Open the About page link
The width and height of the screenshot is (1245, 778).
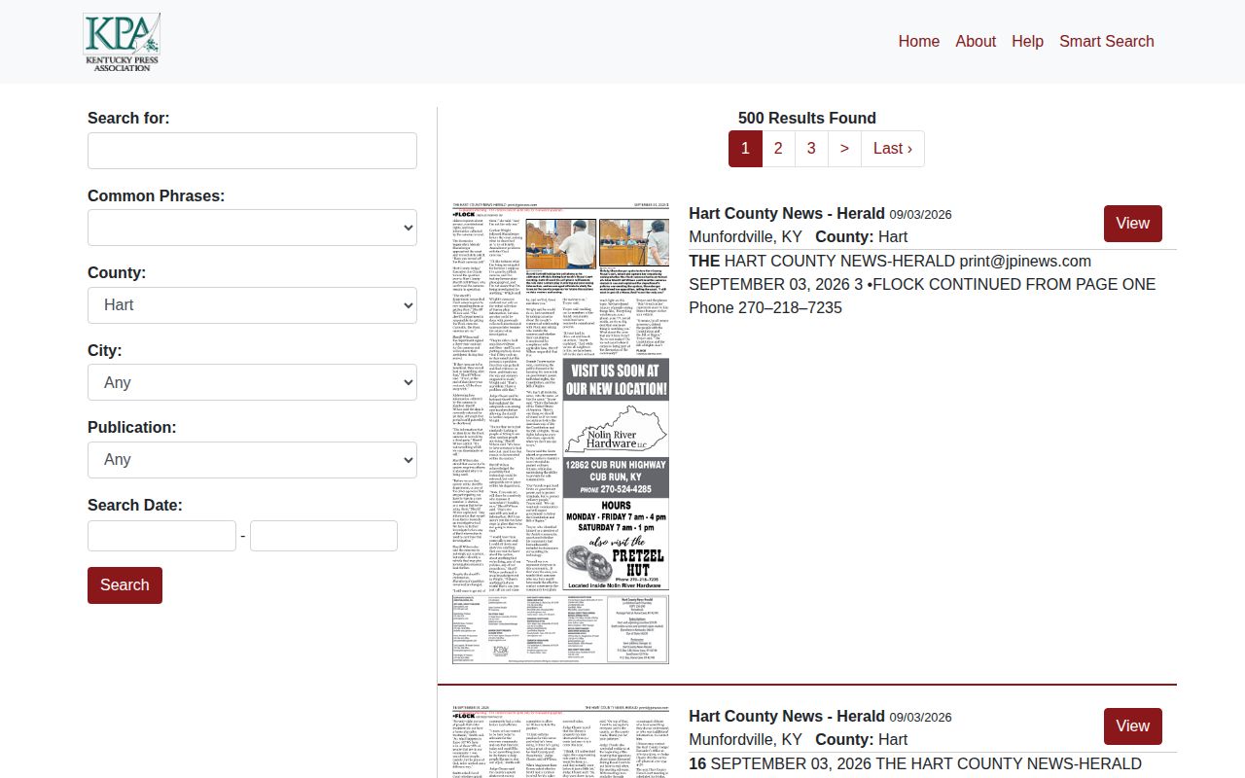click(x=976, y=41)
